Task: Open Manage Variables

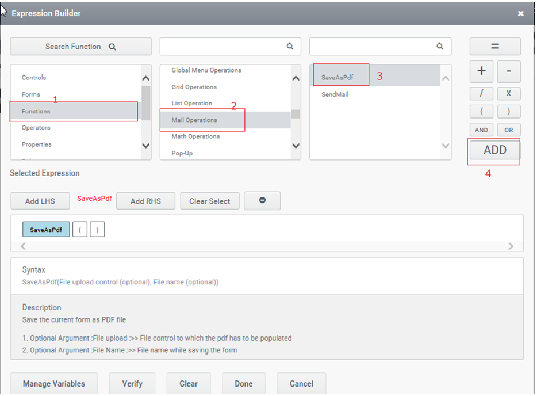Action: pos(53,384)
